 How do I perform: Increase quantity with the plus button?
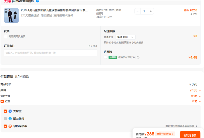point(151,11)
